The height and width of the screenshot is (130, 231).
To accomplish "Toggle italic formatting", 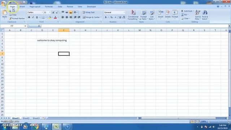I will pos(33,17).
